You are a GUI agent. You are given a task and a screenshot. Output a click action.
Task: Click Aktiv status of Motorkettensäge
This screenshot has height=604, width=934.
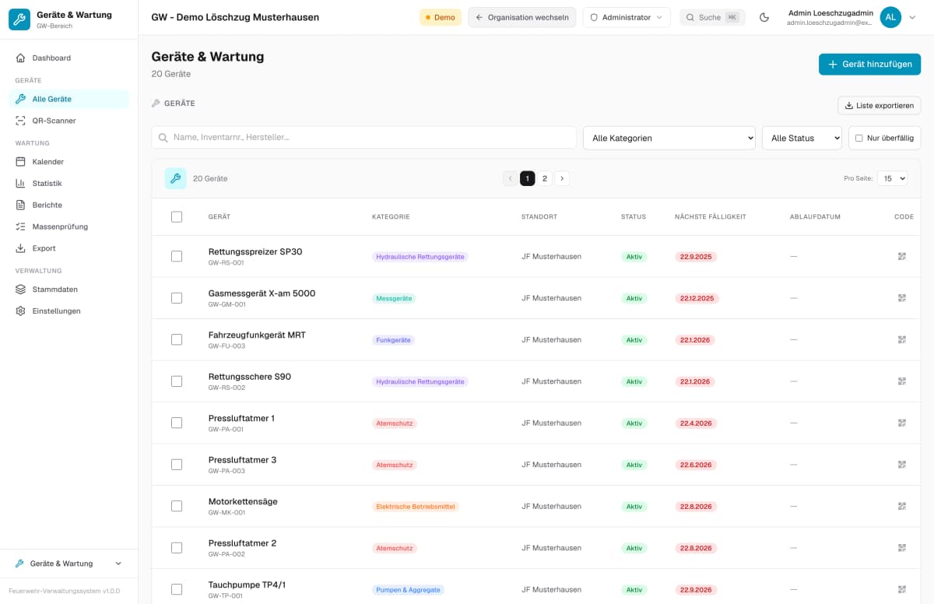coord(634,506)
